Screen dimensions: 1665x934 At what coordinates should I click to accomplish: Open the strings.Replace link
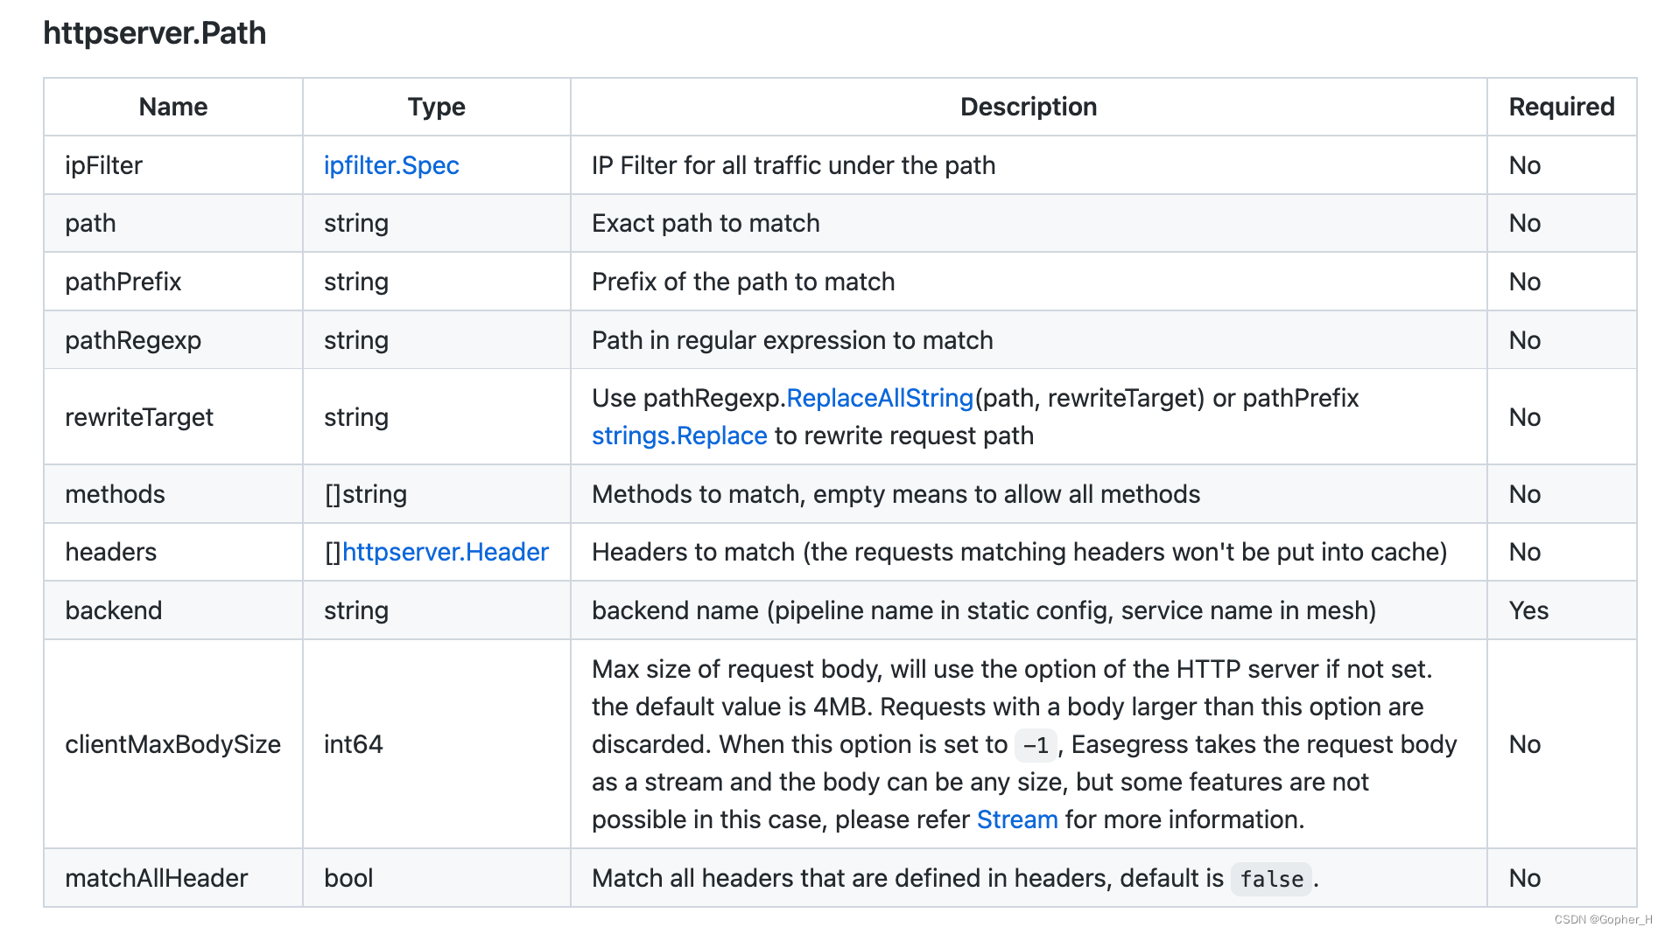click(x=679, y=436)
